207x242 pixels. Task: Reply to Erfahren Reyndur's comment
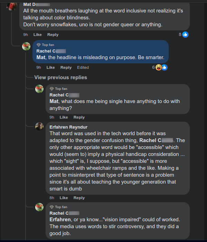tap(79, 198)
